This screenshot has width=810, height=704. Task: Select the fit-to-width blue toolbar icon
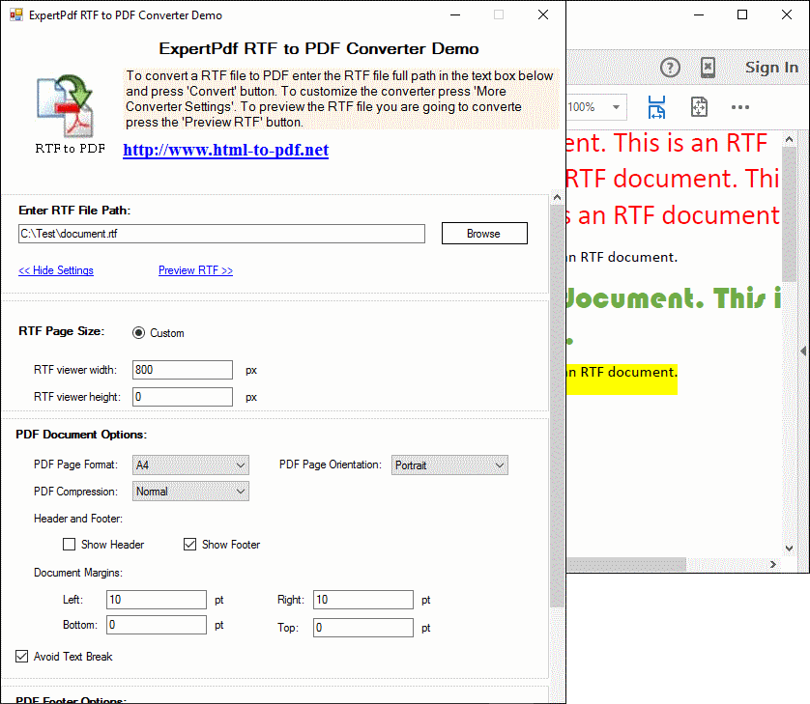(x=656, y=107)
